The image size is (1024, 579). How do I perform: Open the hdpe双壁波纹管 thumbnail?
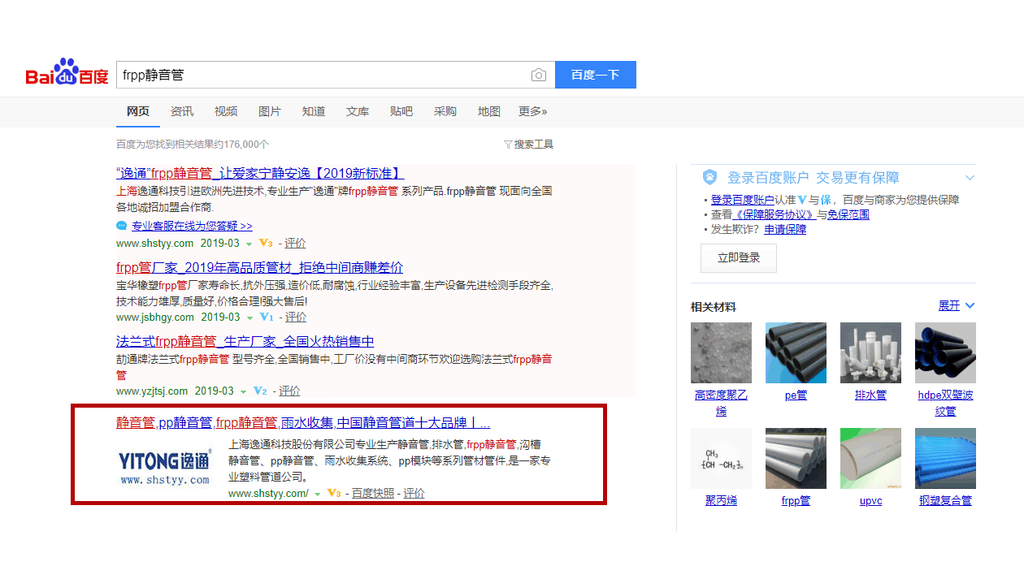click(945, 352)
